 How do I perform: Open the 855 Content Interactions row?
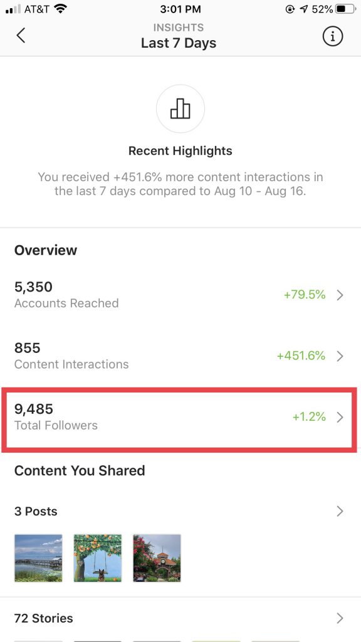pyautogui.click(x=180, y=356)
